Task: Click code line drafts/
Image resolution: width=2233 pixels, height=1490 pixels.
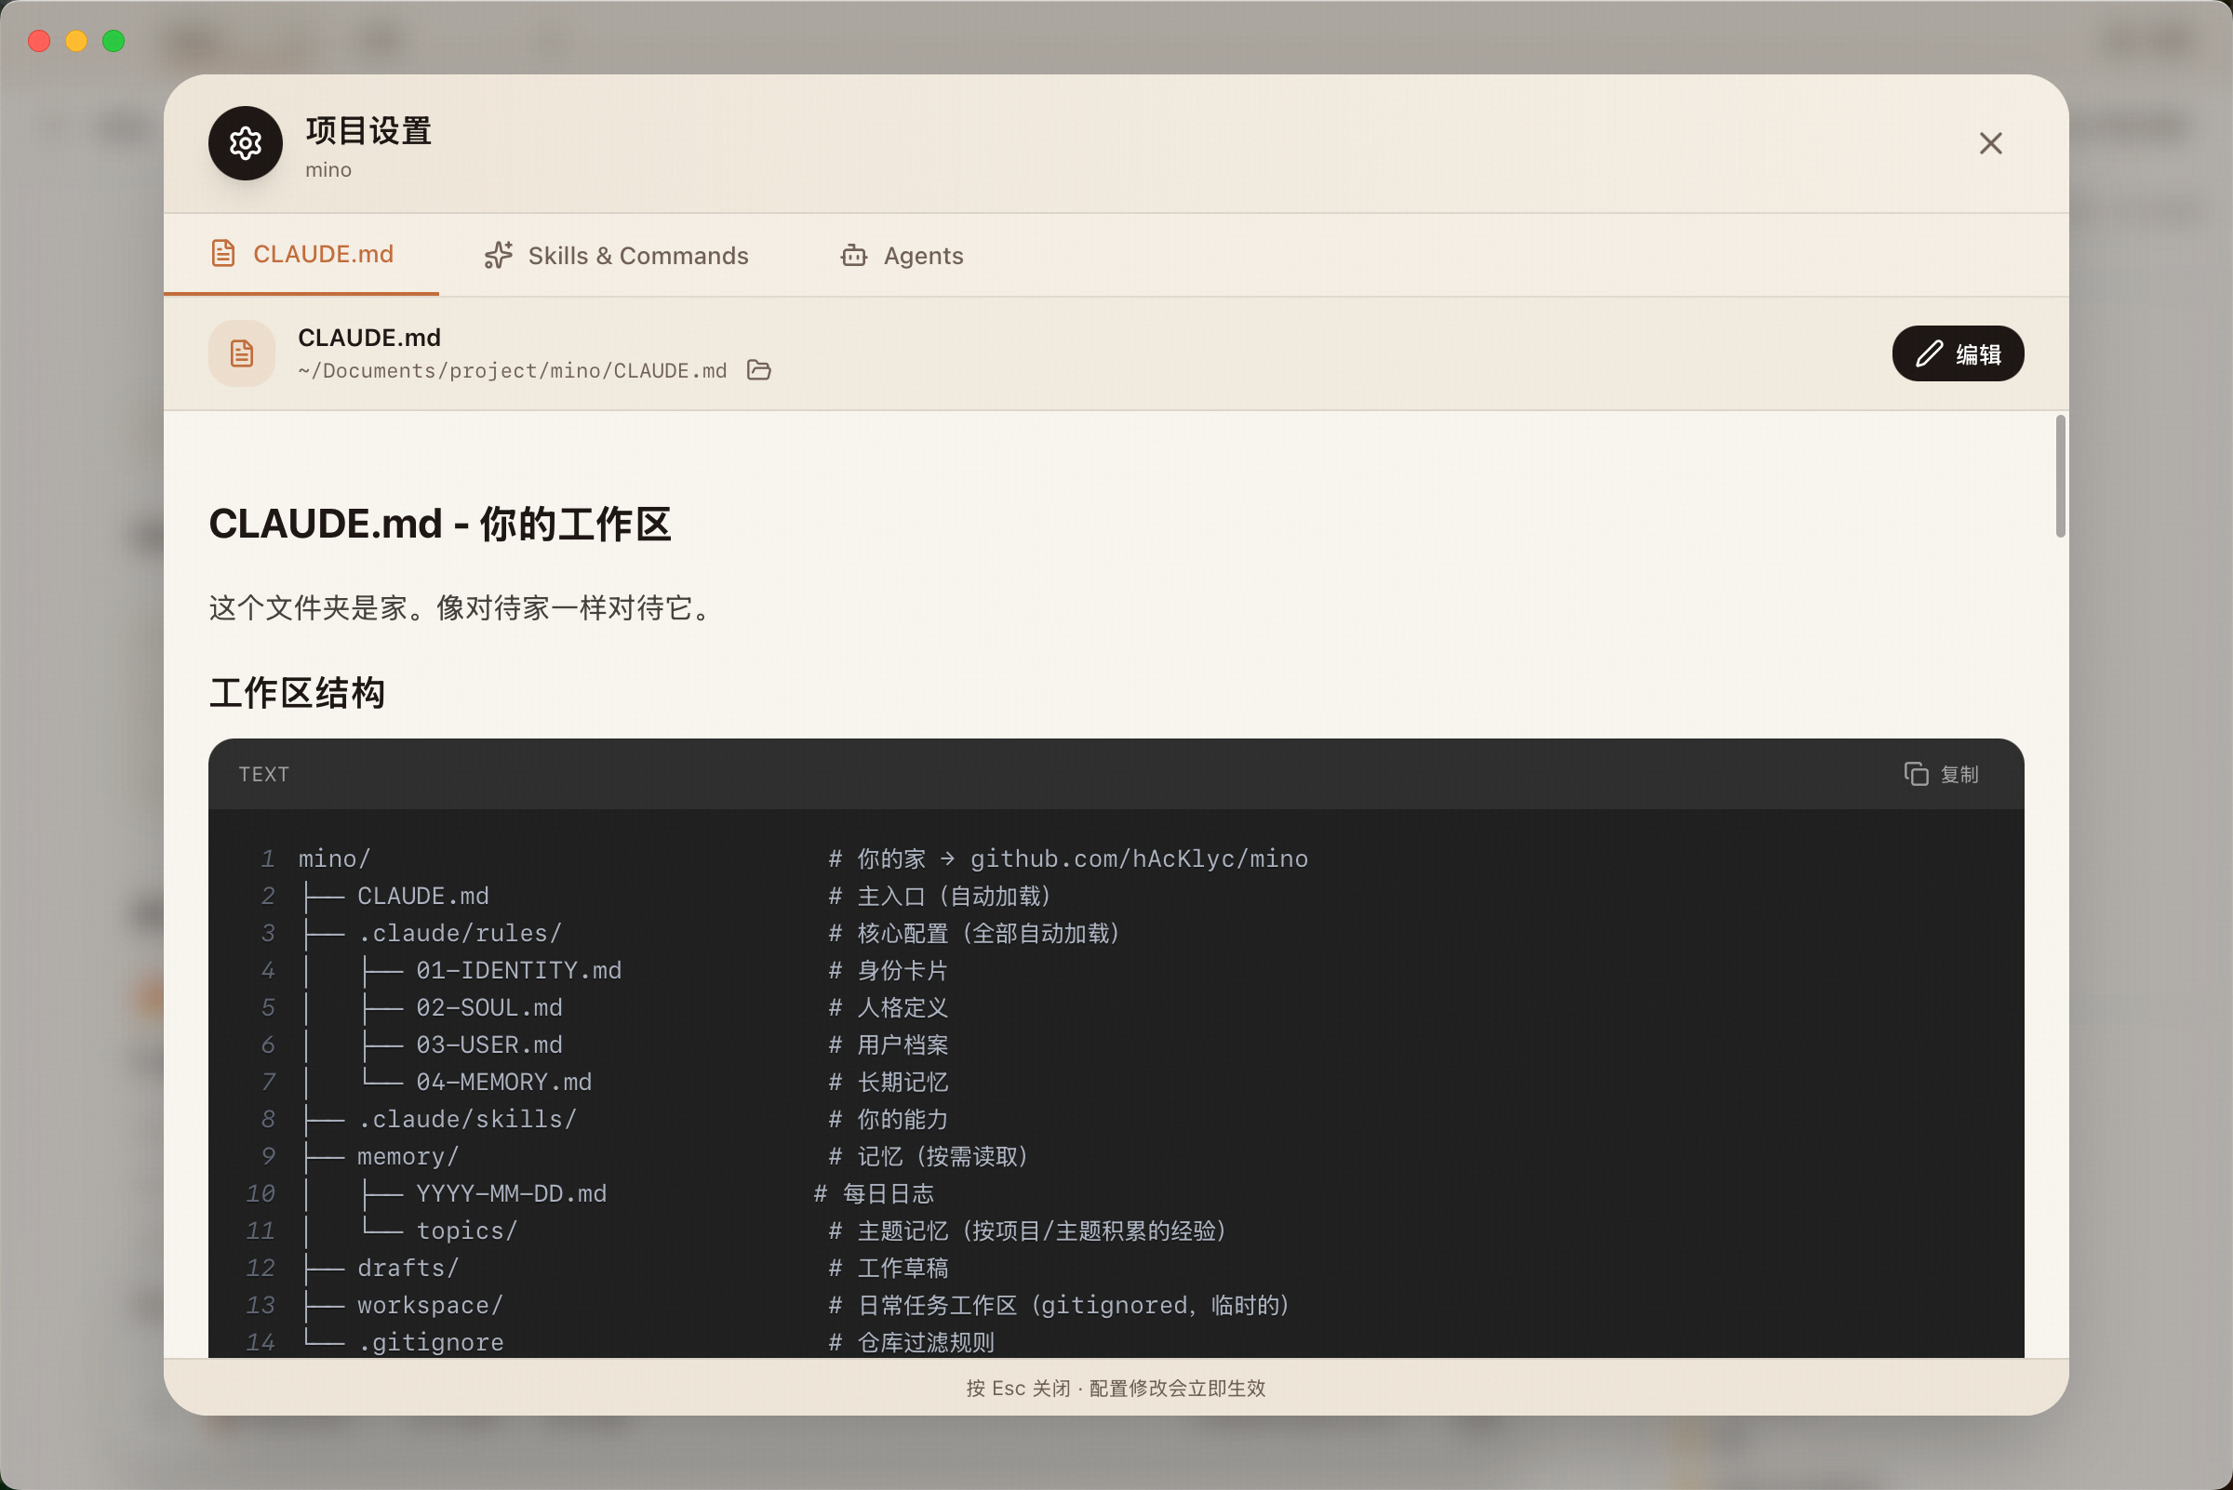Action: tap(408, 1269)
